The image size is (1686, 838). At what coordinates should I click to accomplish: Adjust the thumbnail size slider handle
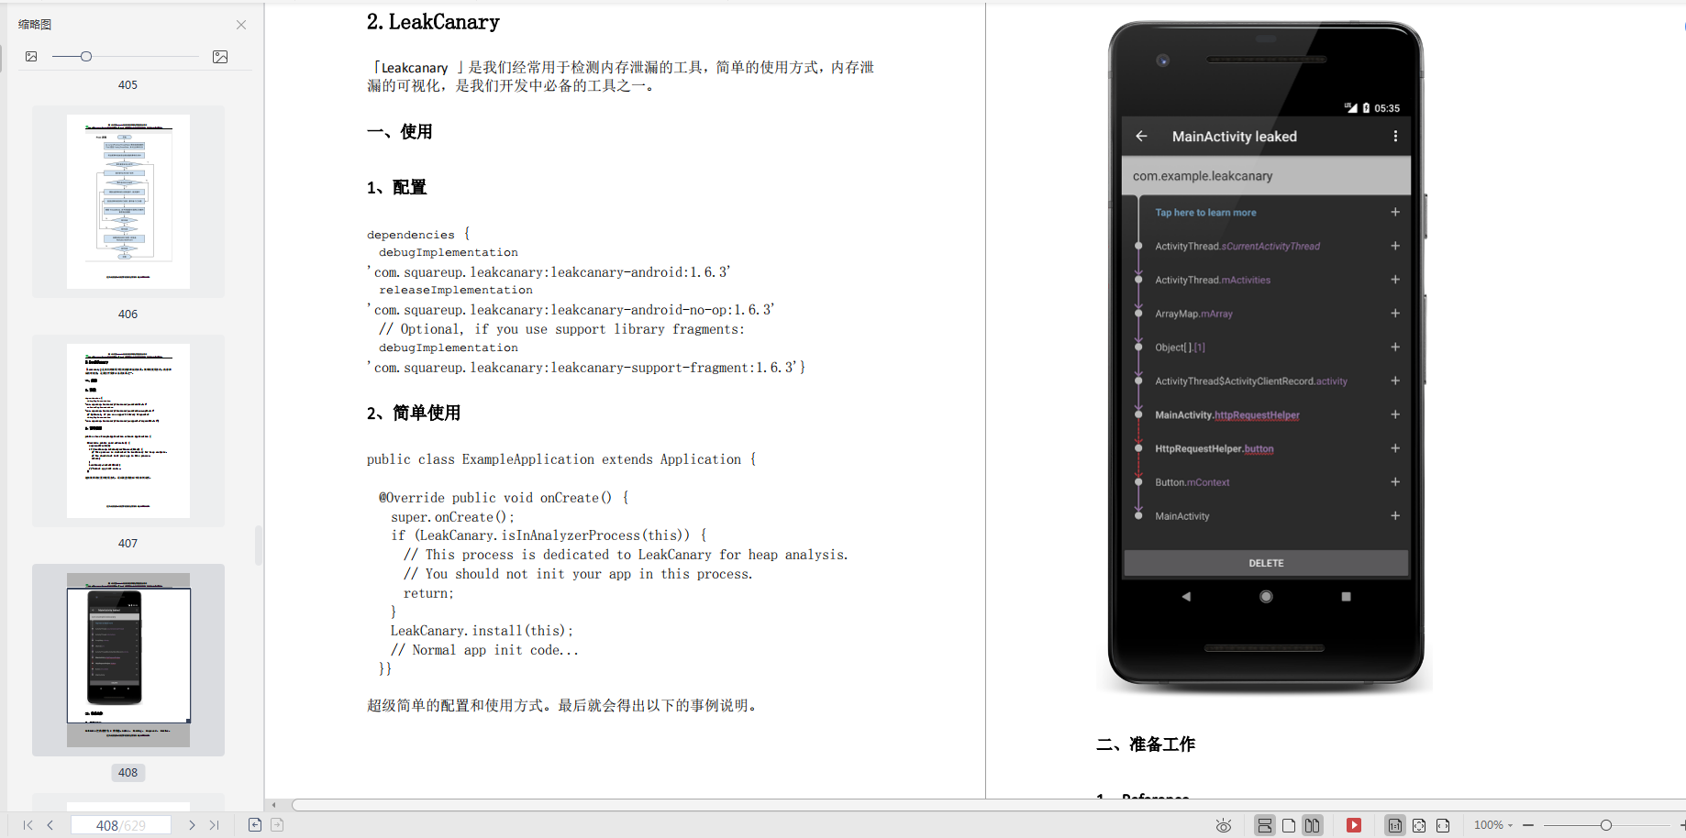coord(86,57)
